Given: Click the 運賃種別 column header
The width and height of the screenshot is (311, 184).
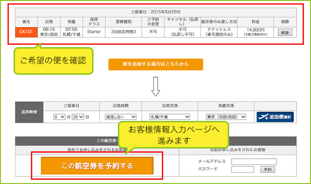Looking at the screenshot, I should [x=123, y=22].
